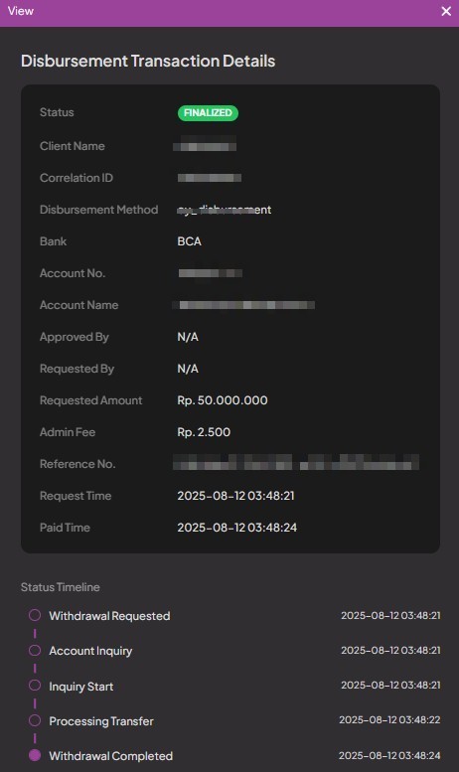Click the Processing Transfer step label
459x772 pixels.
pos(101,721)
